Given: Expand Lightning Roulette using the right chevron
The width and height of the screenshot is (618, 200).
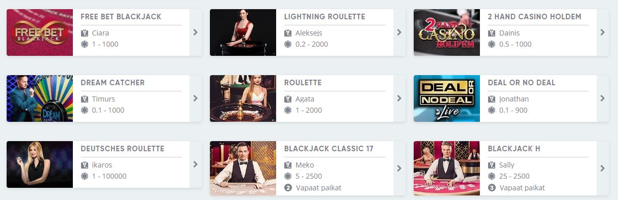Looking at the screenshot, I should [x=399, y=32].
